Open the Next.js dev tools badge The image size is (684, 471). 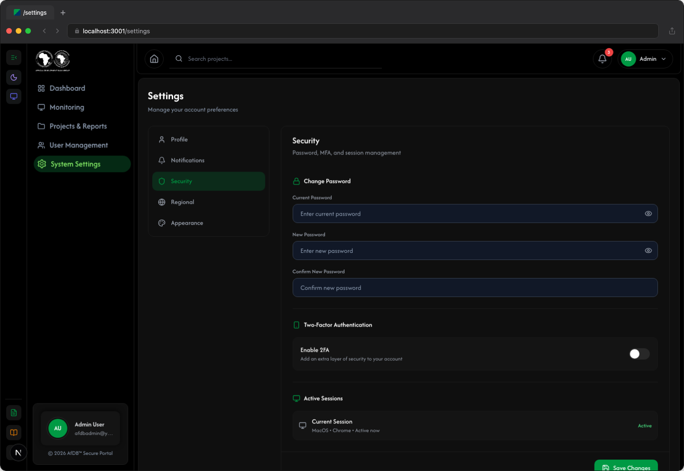tap(19, 453)
